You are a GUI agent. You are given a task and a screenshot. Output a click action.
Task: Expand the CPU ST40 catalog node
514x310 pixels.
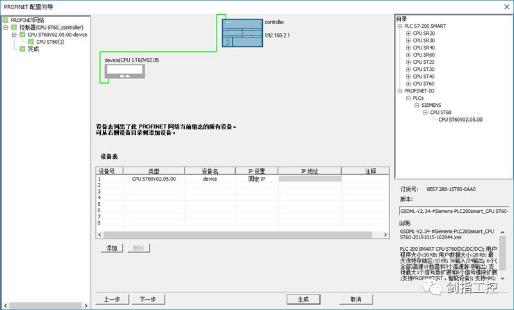click(408, 77)
